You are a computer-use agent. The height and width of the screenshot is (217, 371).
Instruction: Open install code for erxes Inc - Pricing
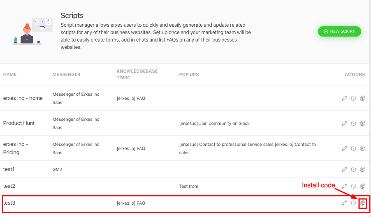coord(362,148)
